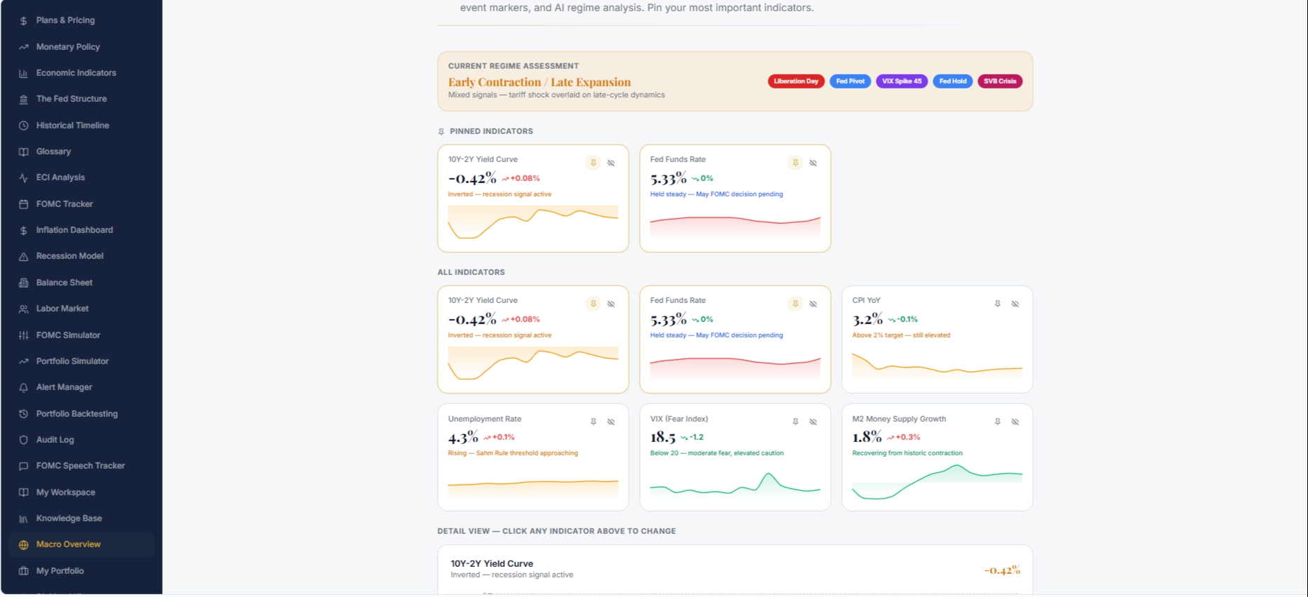
Task: Select the Unemployment Rate sparkline chart
Action: [533, 484]
